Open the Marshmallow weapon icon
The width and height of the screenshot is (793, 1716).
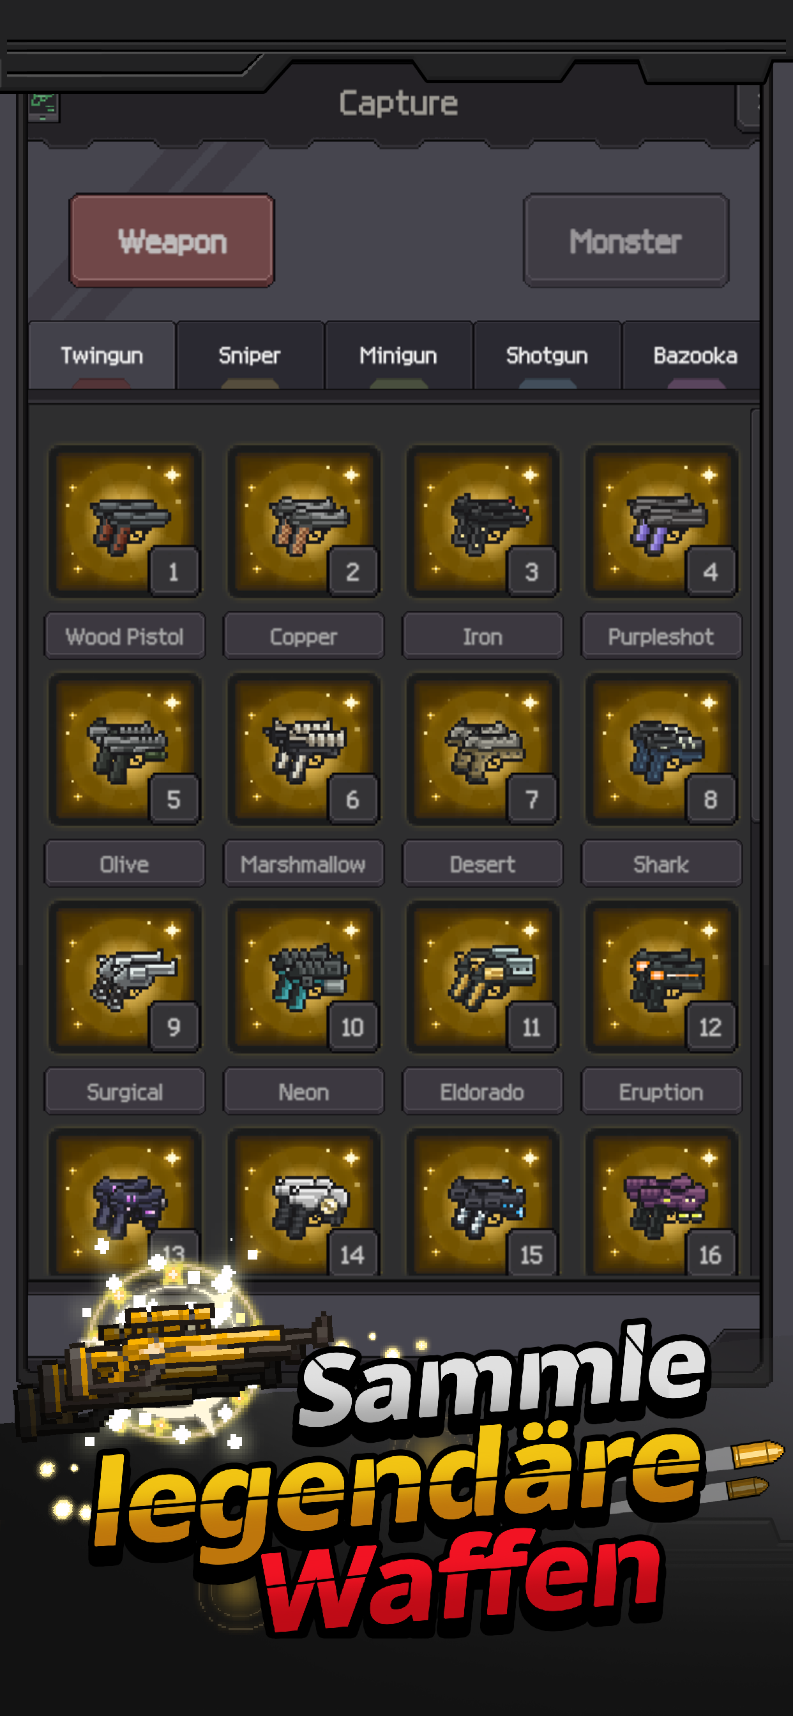304,749
